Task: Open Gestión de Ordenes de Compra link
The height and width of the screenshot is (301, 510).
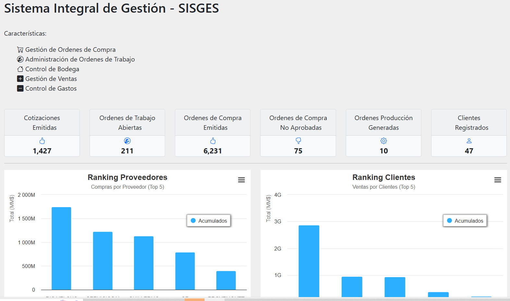Action: pyautogui.click(x=70, y=50)
